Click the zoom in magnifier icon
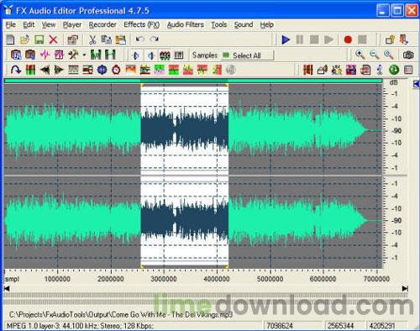Viewport: 420px width, 331px height. click(x=360, y=55)
